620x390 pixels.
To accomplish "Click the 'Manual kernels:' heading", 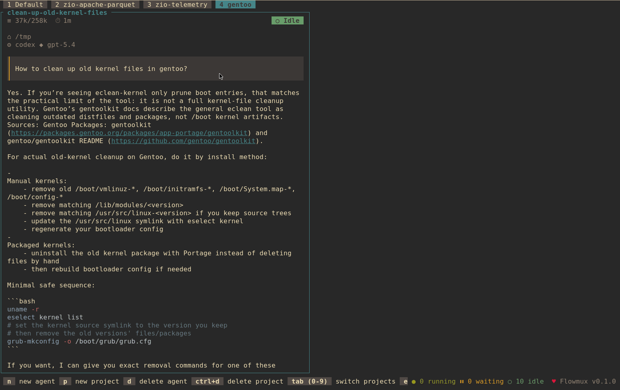I will pyautogui.click(x=37, y=181).
